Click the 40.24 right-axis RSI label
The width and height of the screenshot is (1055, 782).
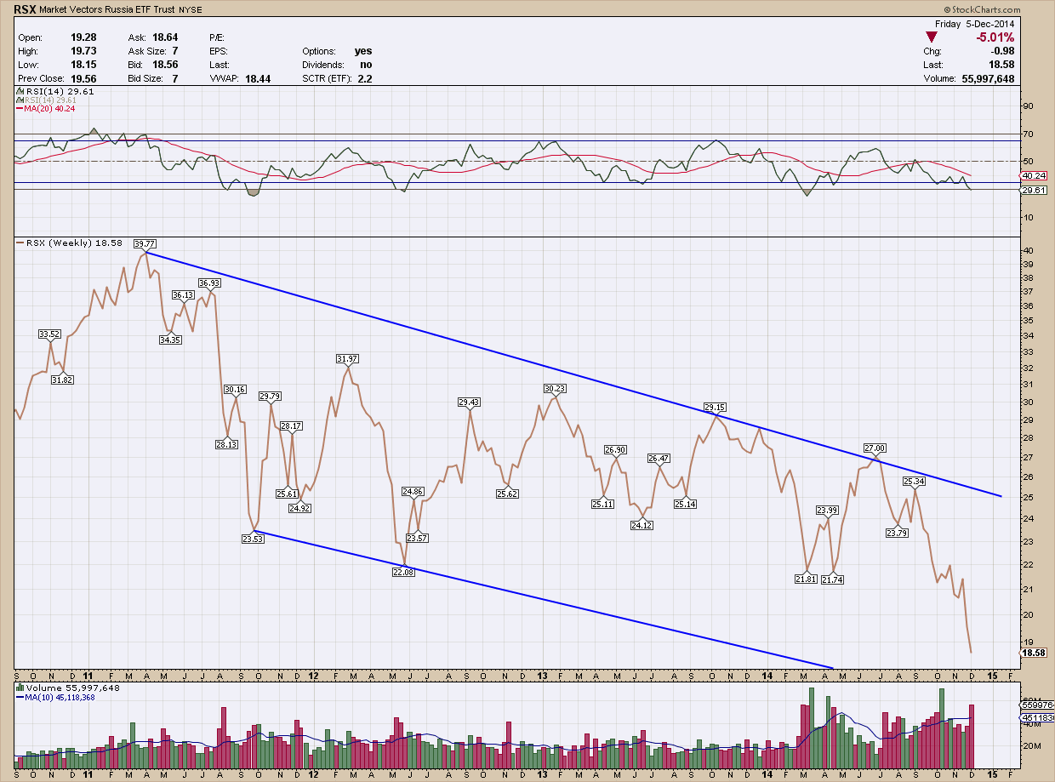tap(1034, 175)
